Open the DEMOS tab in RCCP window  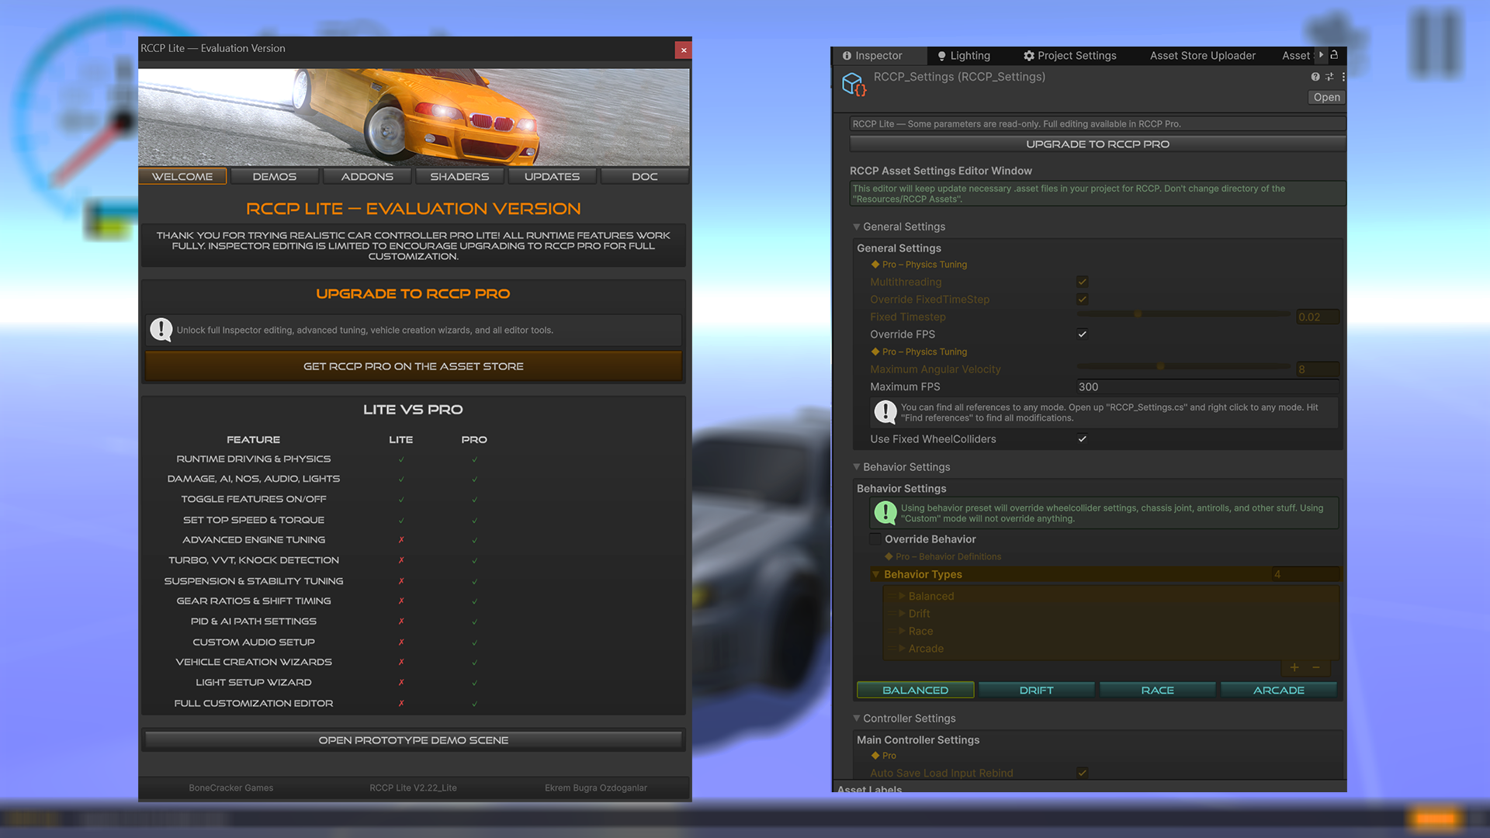(275, 177)
